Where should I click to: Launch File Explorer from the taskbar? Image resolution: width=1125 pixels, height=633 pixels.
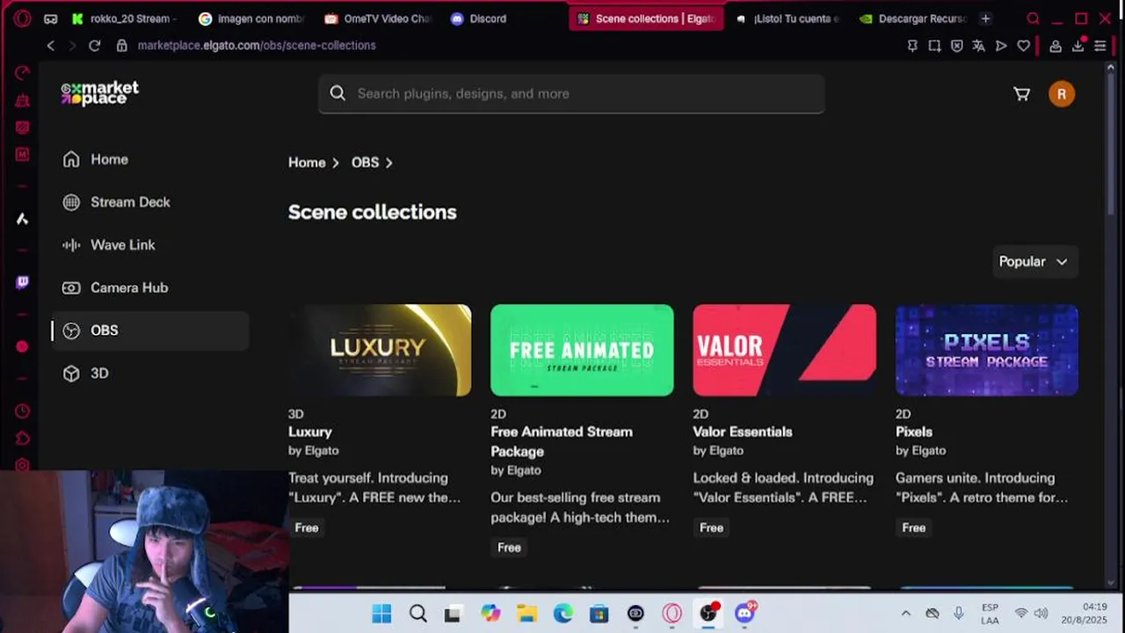pyautogui.click(x=526, y=614)
